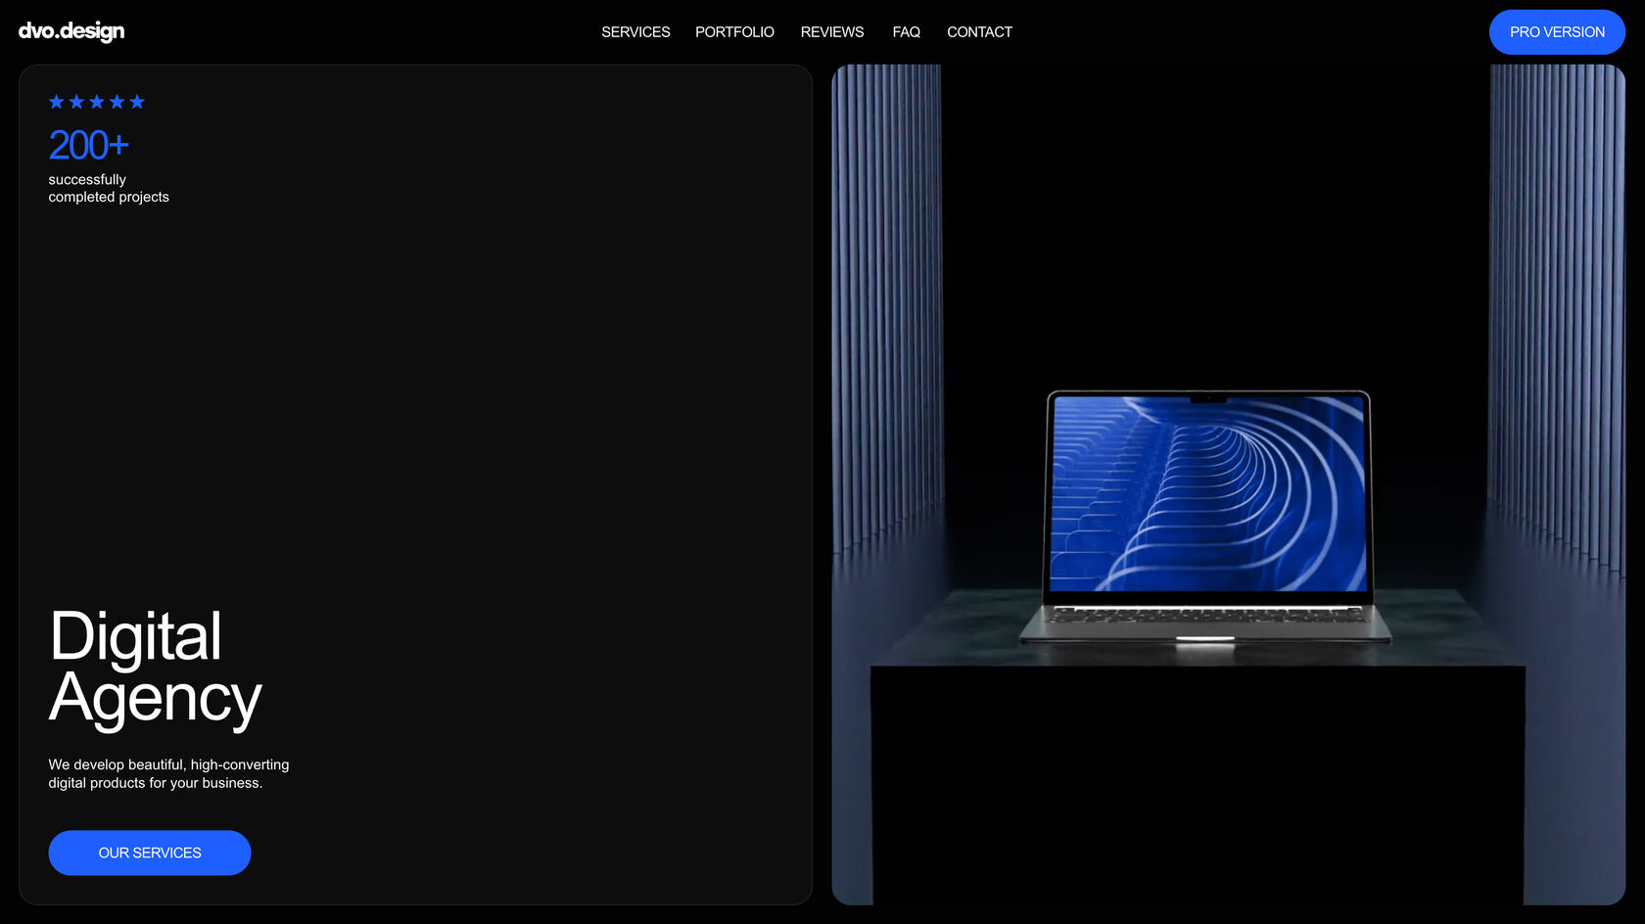Screen dimensions: 1645x924
Task: Click the laptop keyboard in hero image
Action: pyautogui.click(x=1204, y=617)
